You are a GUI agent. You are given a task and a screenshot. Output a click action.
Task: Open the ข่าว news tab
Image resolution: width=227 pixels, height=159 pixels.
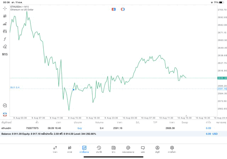coord(113,149)
